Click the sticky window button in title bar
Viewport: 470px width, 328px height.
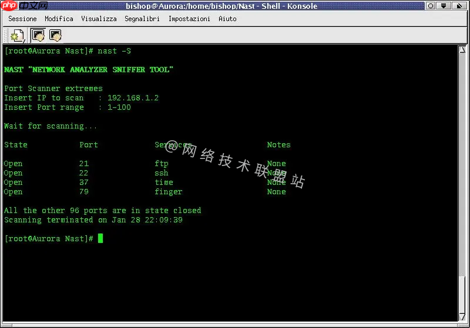pyautogui.click(x=431, y=6)
